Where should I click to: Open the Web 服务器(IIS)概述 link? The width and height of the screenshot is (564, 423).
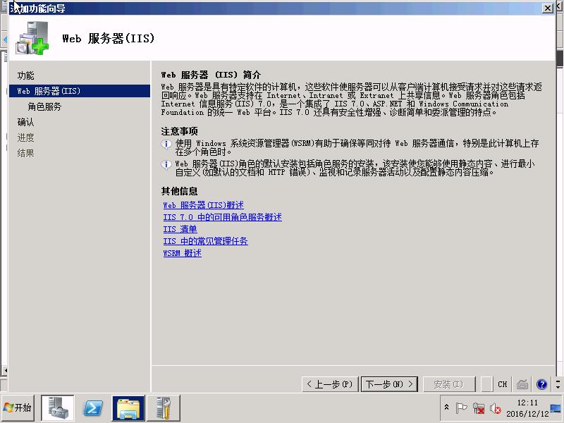(203, 205)
